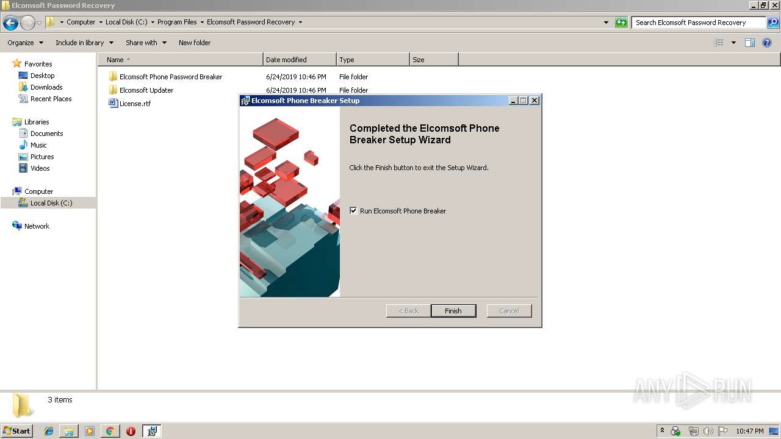
Task: Open the Opera icon on the taskbar
Action: 131,431
